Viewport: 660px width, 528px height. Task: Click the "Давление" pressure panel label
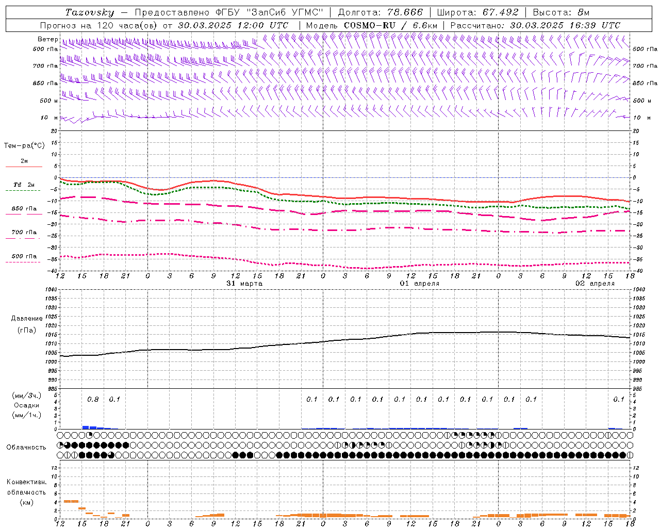[x=26, y=319]
